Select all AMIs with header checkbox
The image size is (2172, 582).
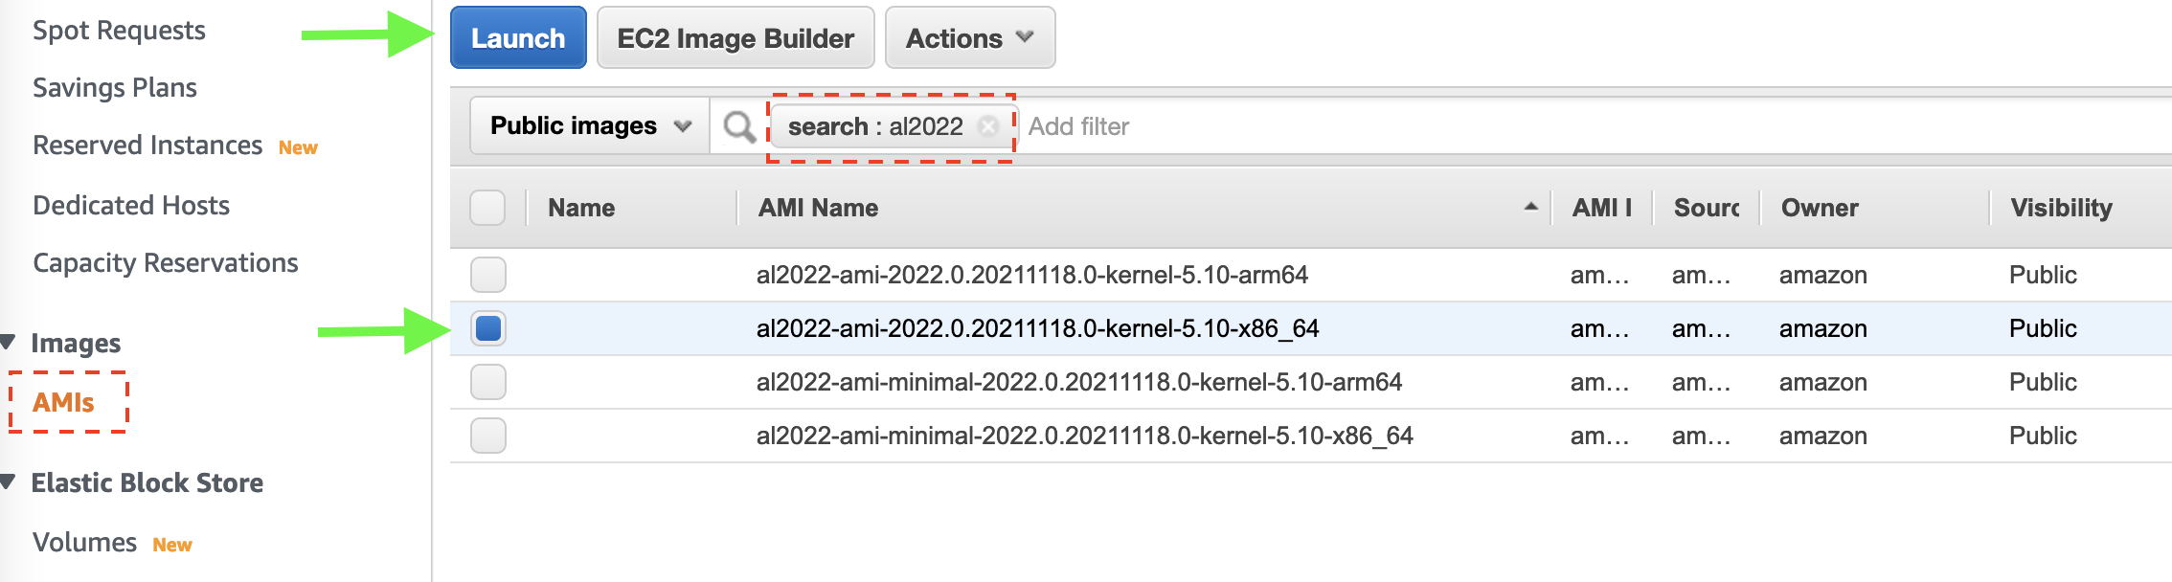[487, 208]
